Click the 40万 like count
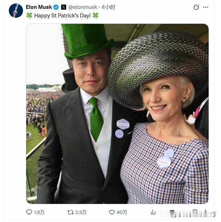 pyautogui.click(x=122, y=212)
